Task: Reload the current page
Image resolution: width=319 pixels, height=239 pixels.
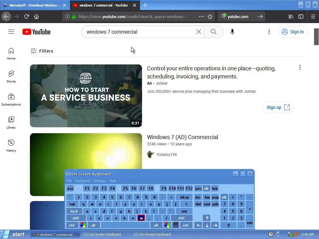Action: coord(27,16)
